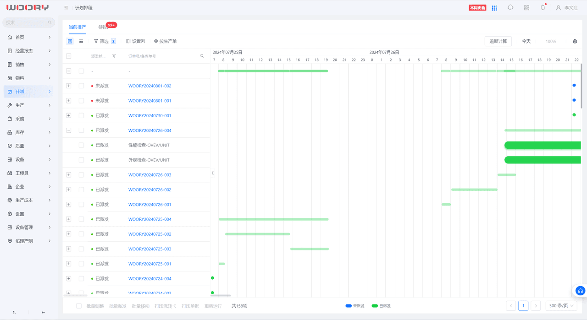Open the 500 条/页 page size dropdown
This screenshot has width=587, height=320.
point(561,306)
